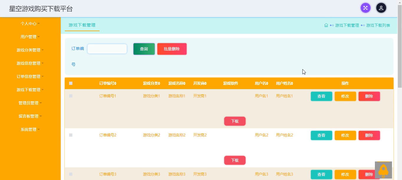This screenshot has height=180, width=402.
Task: Expand the 游戏分类管理 sidebar menu
Action: 30,50
